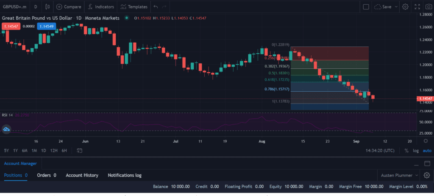This screenshot has height=196, width=434.
Task: Open the Indicators menu
Action: [101, 7]
